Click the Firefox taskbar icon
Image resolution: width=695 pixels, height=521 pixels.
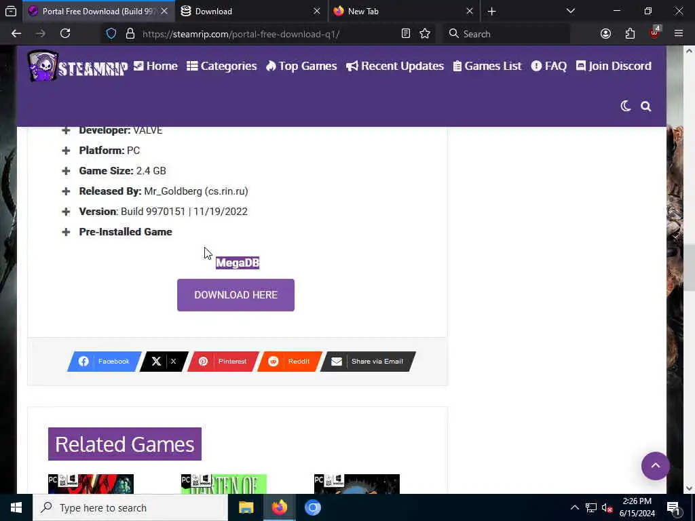[x=279, y=507]
